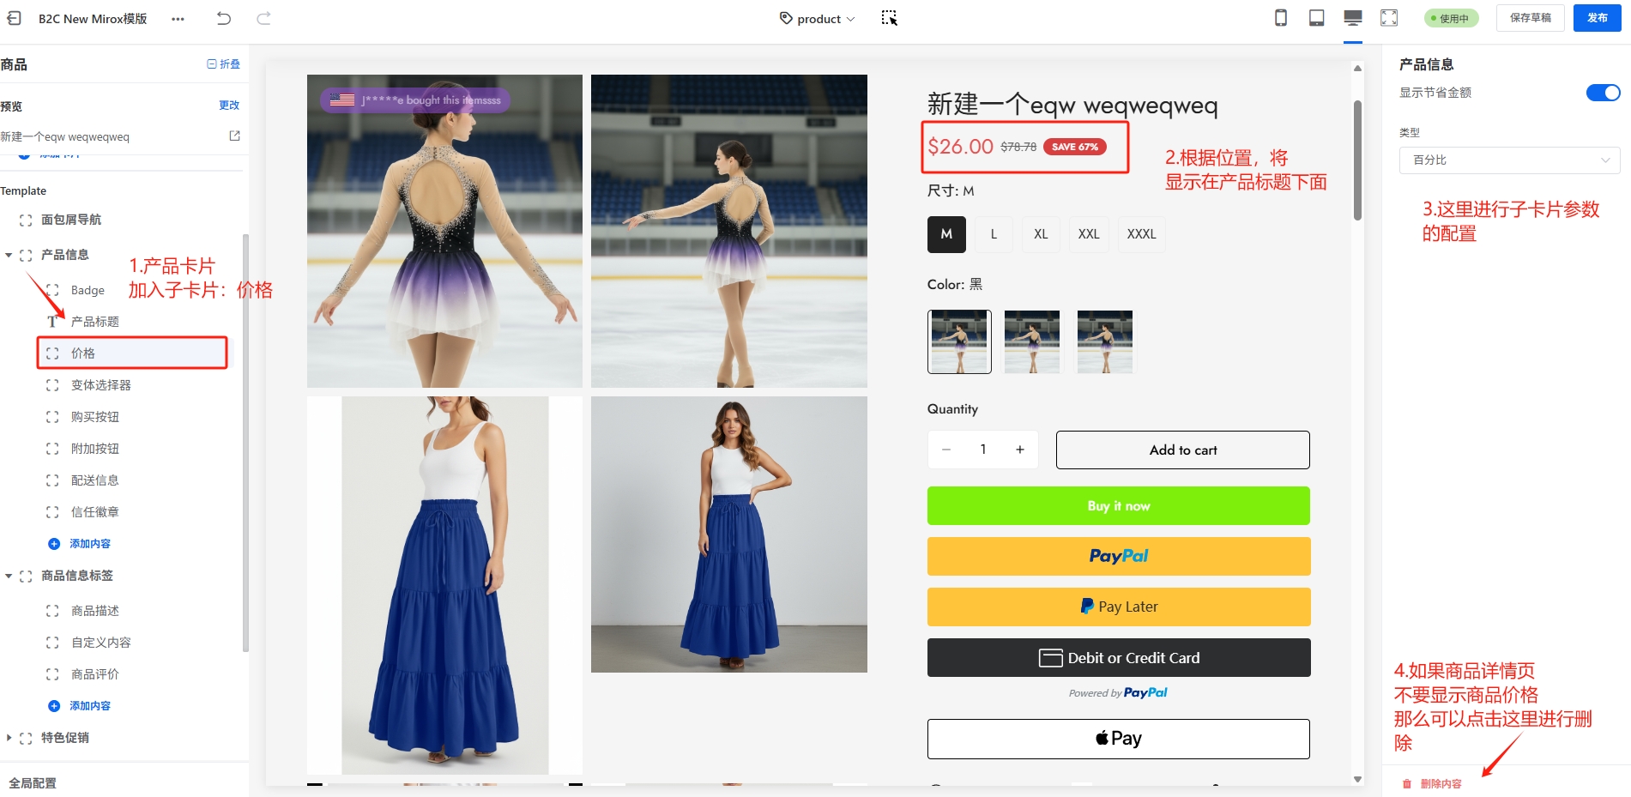Open the three-dots more options menu
This screenshot has width=1631, height=797.
(x=178, y=19)
